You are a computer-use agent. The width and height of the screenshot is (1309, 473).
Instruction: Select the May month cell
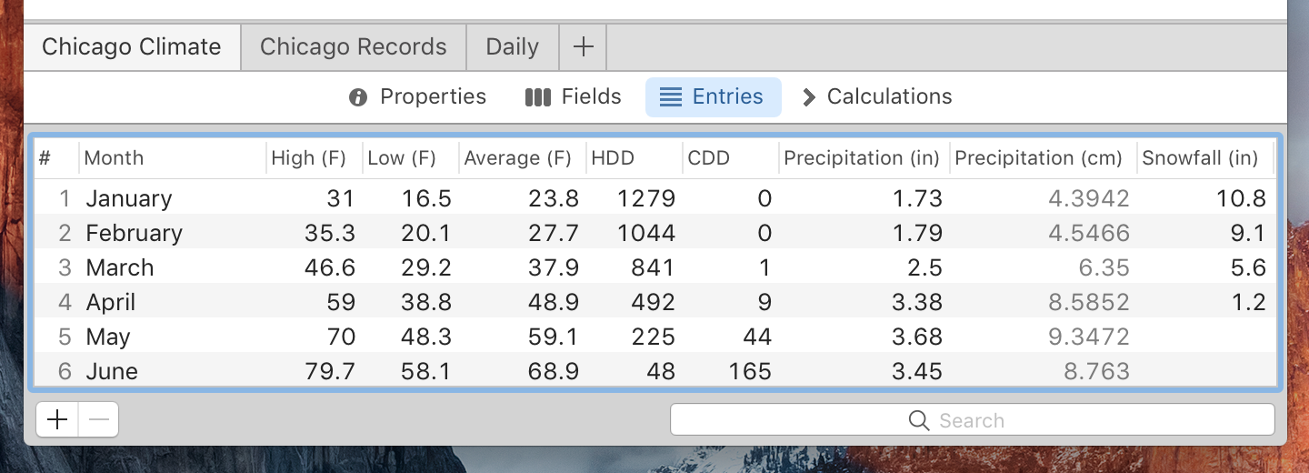click(108, 337)
